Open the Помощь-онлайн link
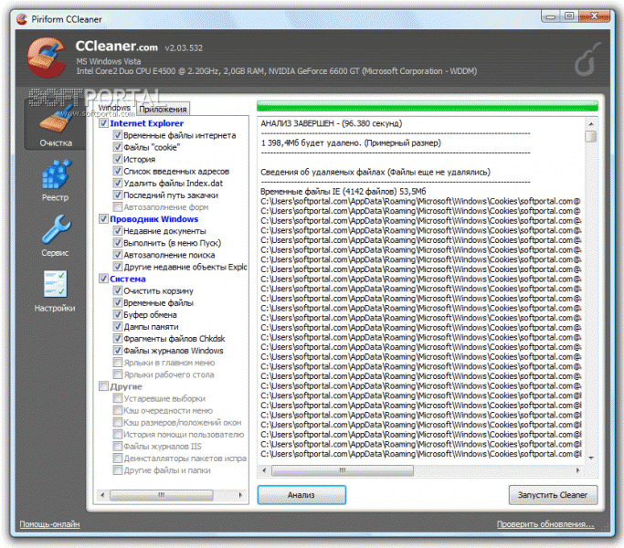The height and width of the screenshot is (548, 624). click(x=49, y=524)
